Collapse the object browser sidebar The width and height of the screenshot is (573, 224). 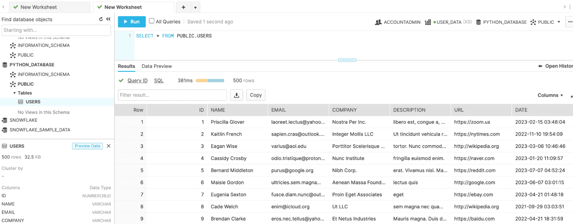[108, 19]
